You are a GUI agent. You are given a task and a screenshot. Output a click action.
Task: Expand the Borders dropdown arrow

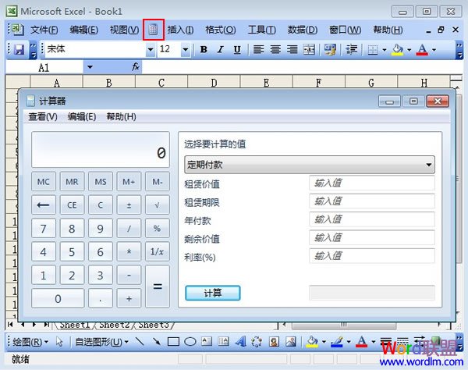(384, 50)
